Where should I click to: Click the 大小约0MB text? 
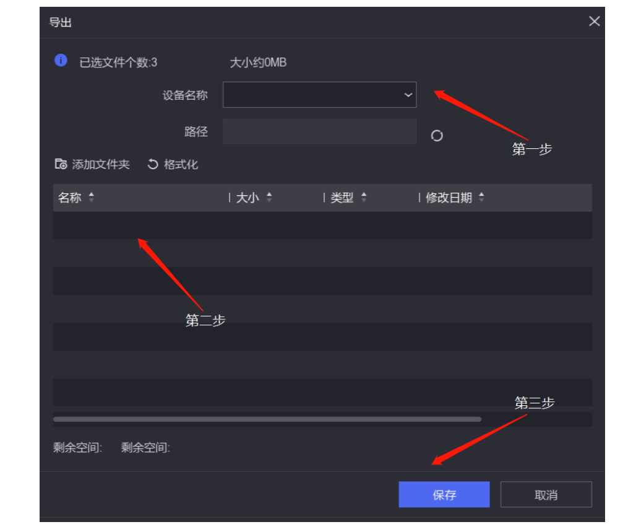[x=258, y=62]
